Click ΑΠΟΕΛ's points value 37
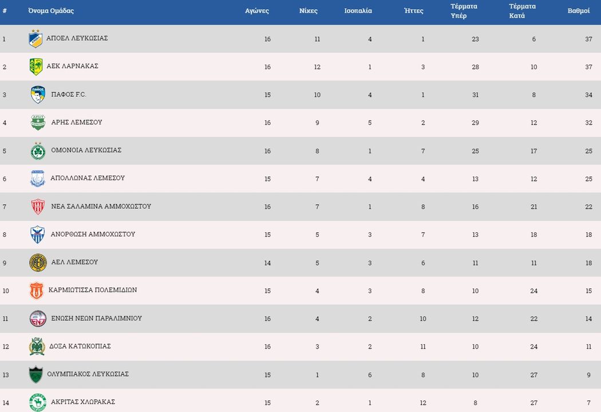The width and height of the screenshot is (601, 412). click(589, 39)
